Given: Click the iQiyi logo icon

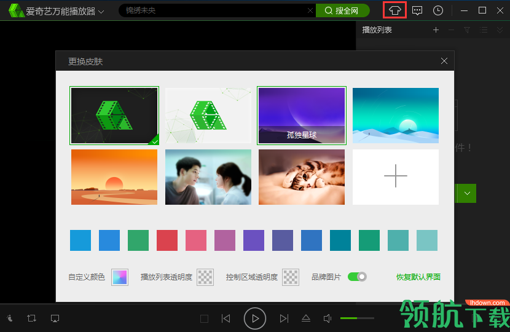Looking at the screenshot, I should tap(16, 10).
